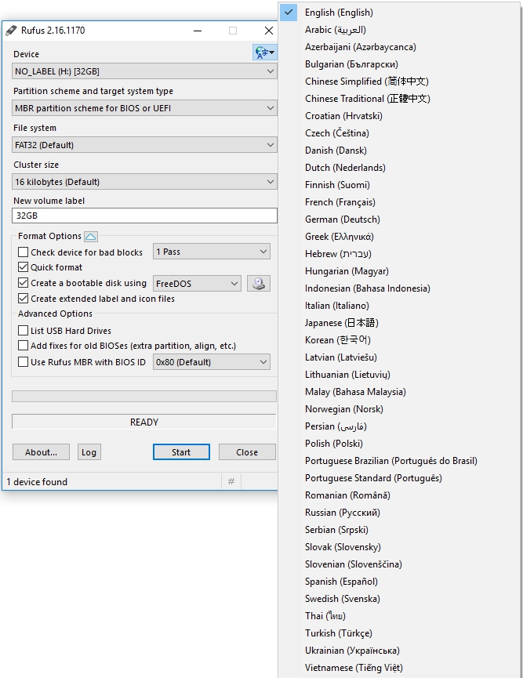Screen dimensions: 523x678
Task: Enable Use Rufus MBR with BIOS ID
Action: [24, 362]
